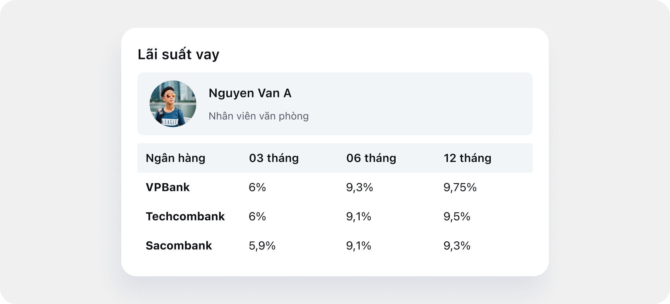Select the Ngân hàng column header
670x304 pixels.
click(176, 158)
